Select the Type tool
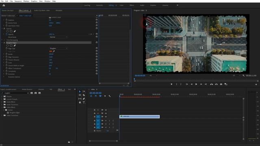This screenshot has width=260, height=146. point(84,102)
